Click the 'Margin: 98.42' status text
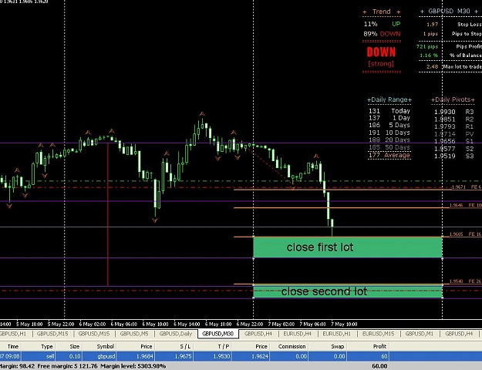Screen dimensions: 482x370 (x=17, y=366)
